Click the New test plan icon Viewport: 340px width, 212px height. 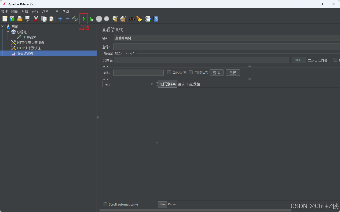coord(5,19)
